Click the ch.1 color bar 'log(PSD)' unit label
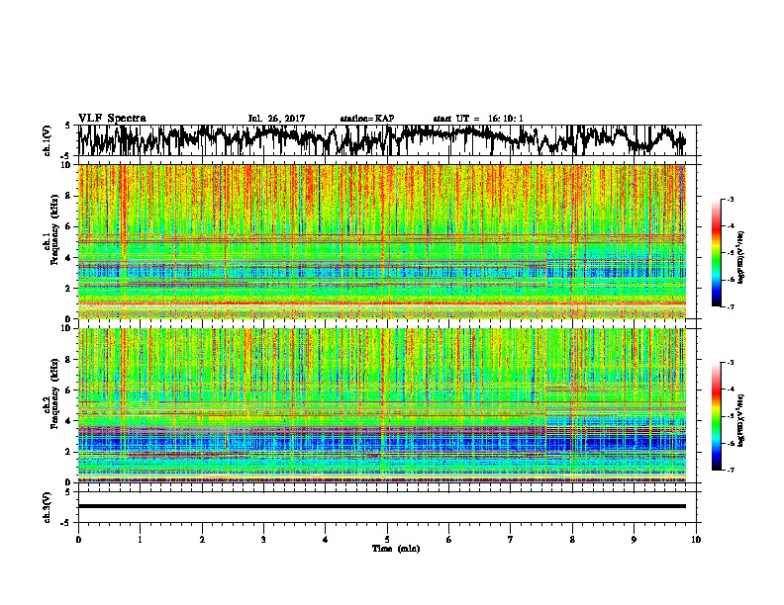This screenshot has height=605, width=784. coord(741,258)
